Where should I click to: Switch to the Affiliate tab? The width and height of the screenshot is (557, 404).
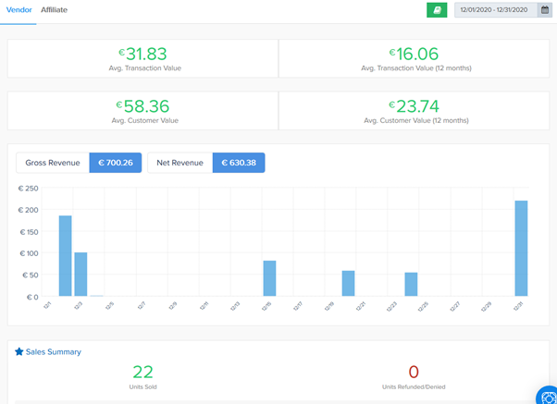(x=54, y=10)
